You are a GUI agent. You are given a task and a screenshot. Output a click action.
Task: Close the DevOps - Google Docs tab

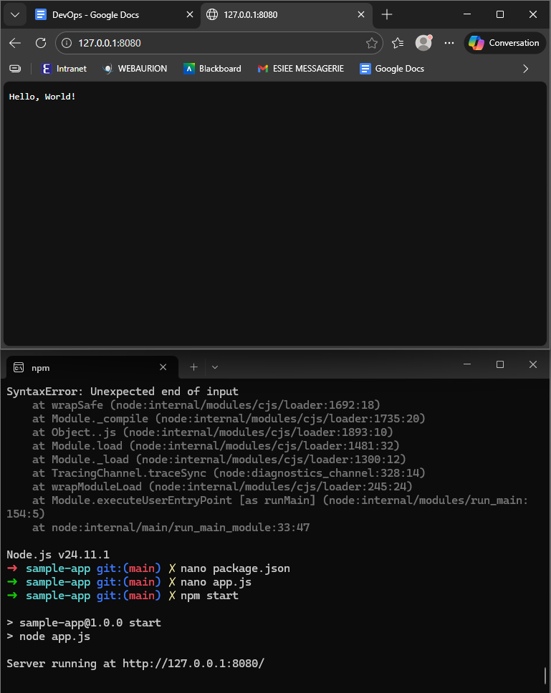[x=190, y=14]
